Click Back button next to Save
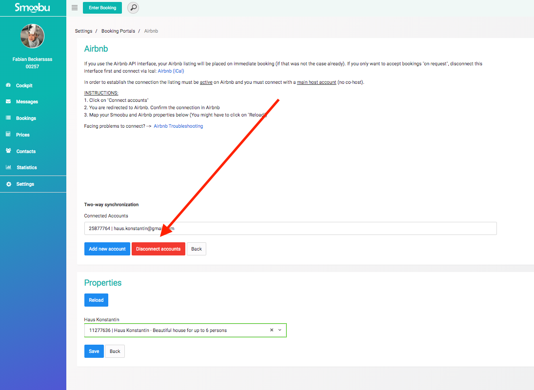 (x=115, y=351)
